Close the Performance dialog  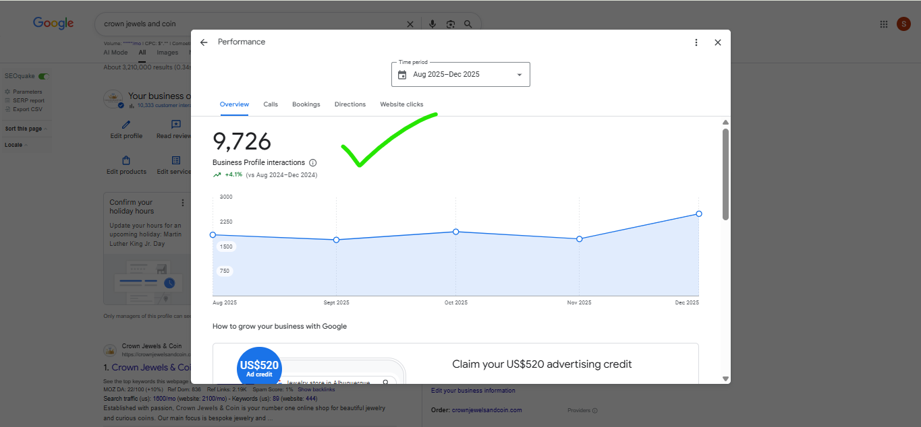[718, 42]
